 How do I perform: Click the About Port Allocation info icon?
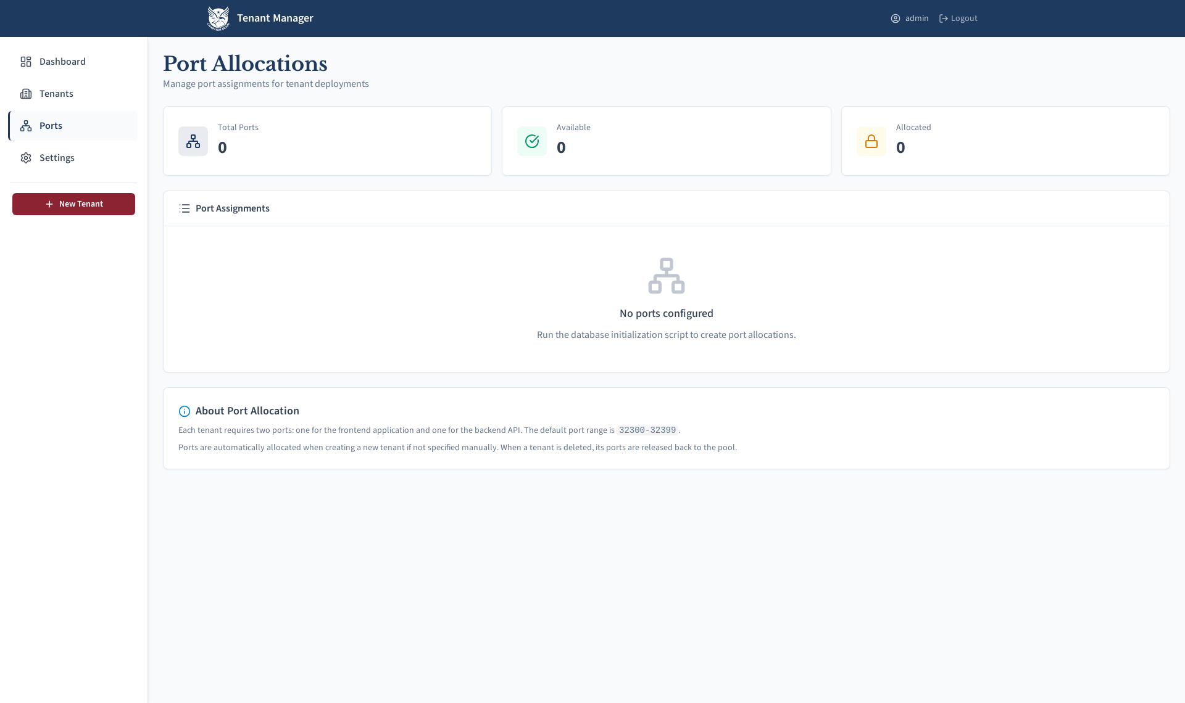184,411
